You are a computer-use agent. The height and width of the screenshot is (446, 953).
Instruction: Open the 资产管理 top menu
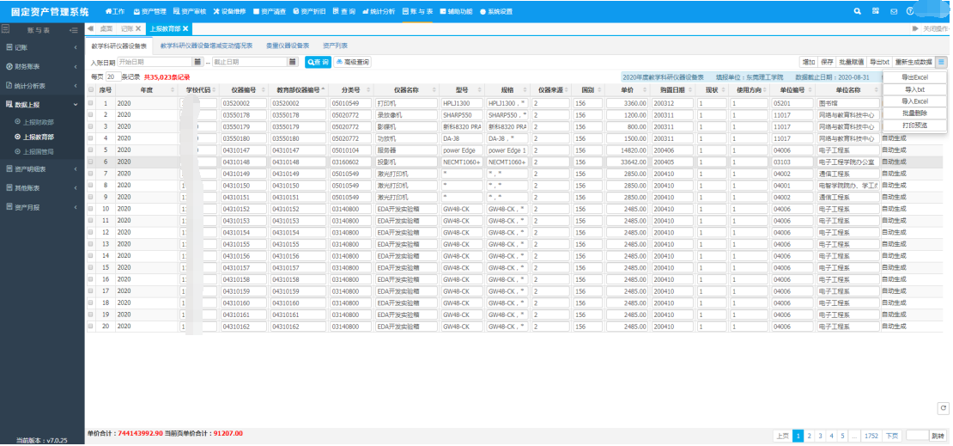pyautogui.click(x=149, y=11)
